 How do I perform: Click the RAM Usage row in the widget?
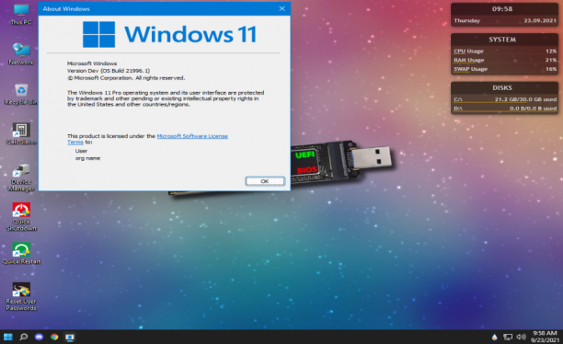(x=504, y=61)
